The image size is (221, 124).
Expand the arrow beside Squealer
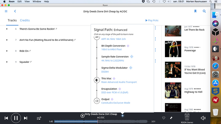click(7, 62)
